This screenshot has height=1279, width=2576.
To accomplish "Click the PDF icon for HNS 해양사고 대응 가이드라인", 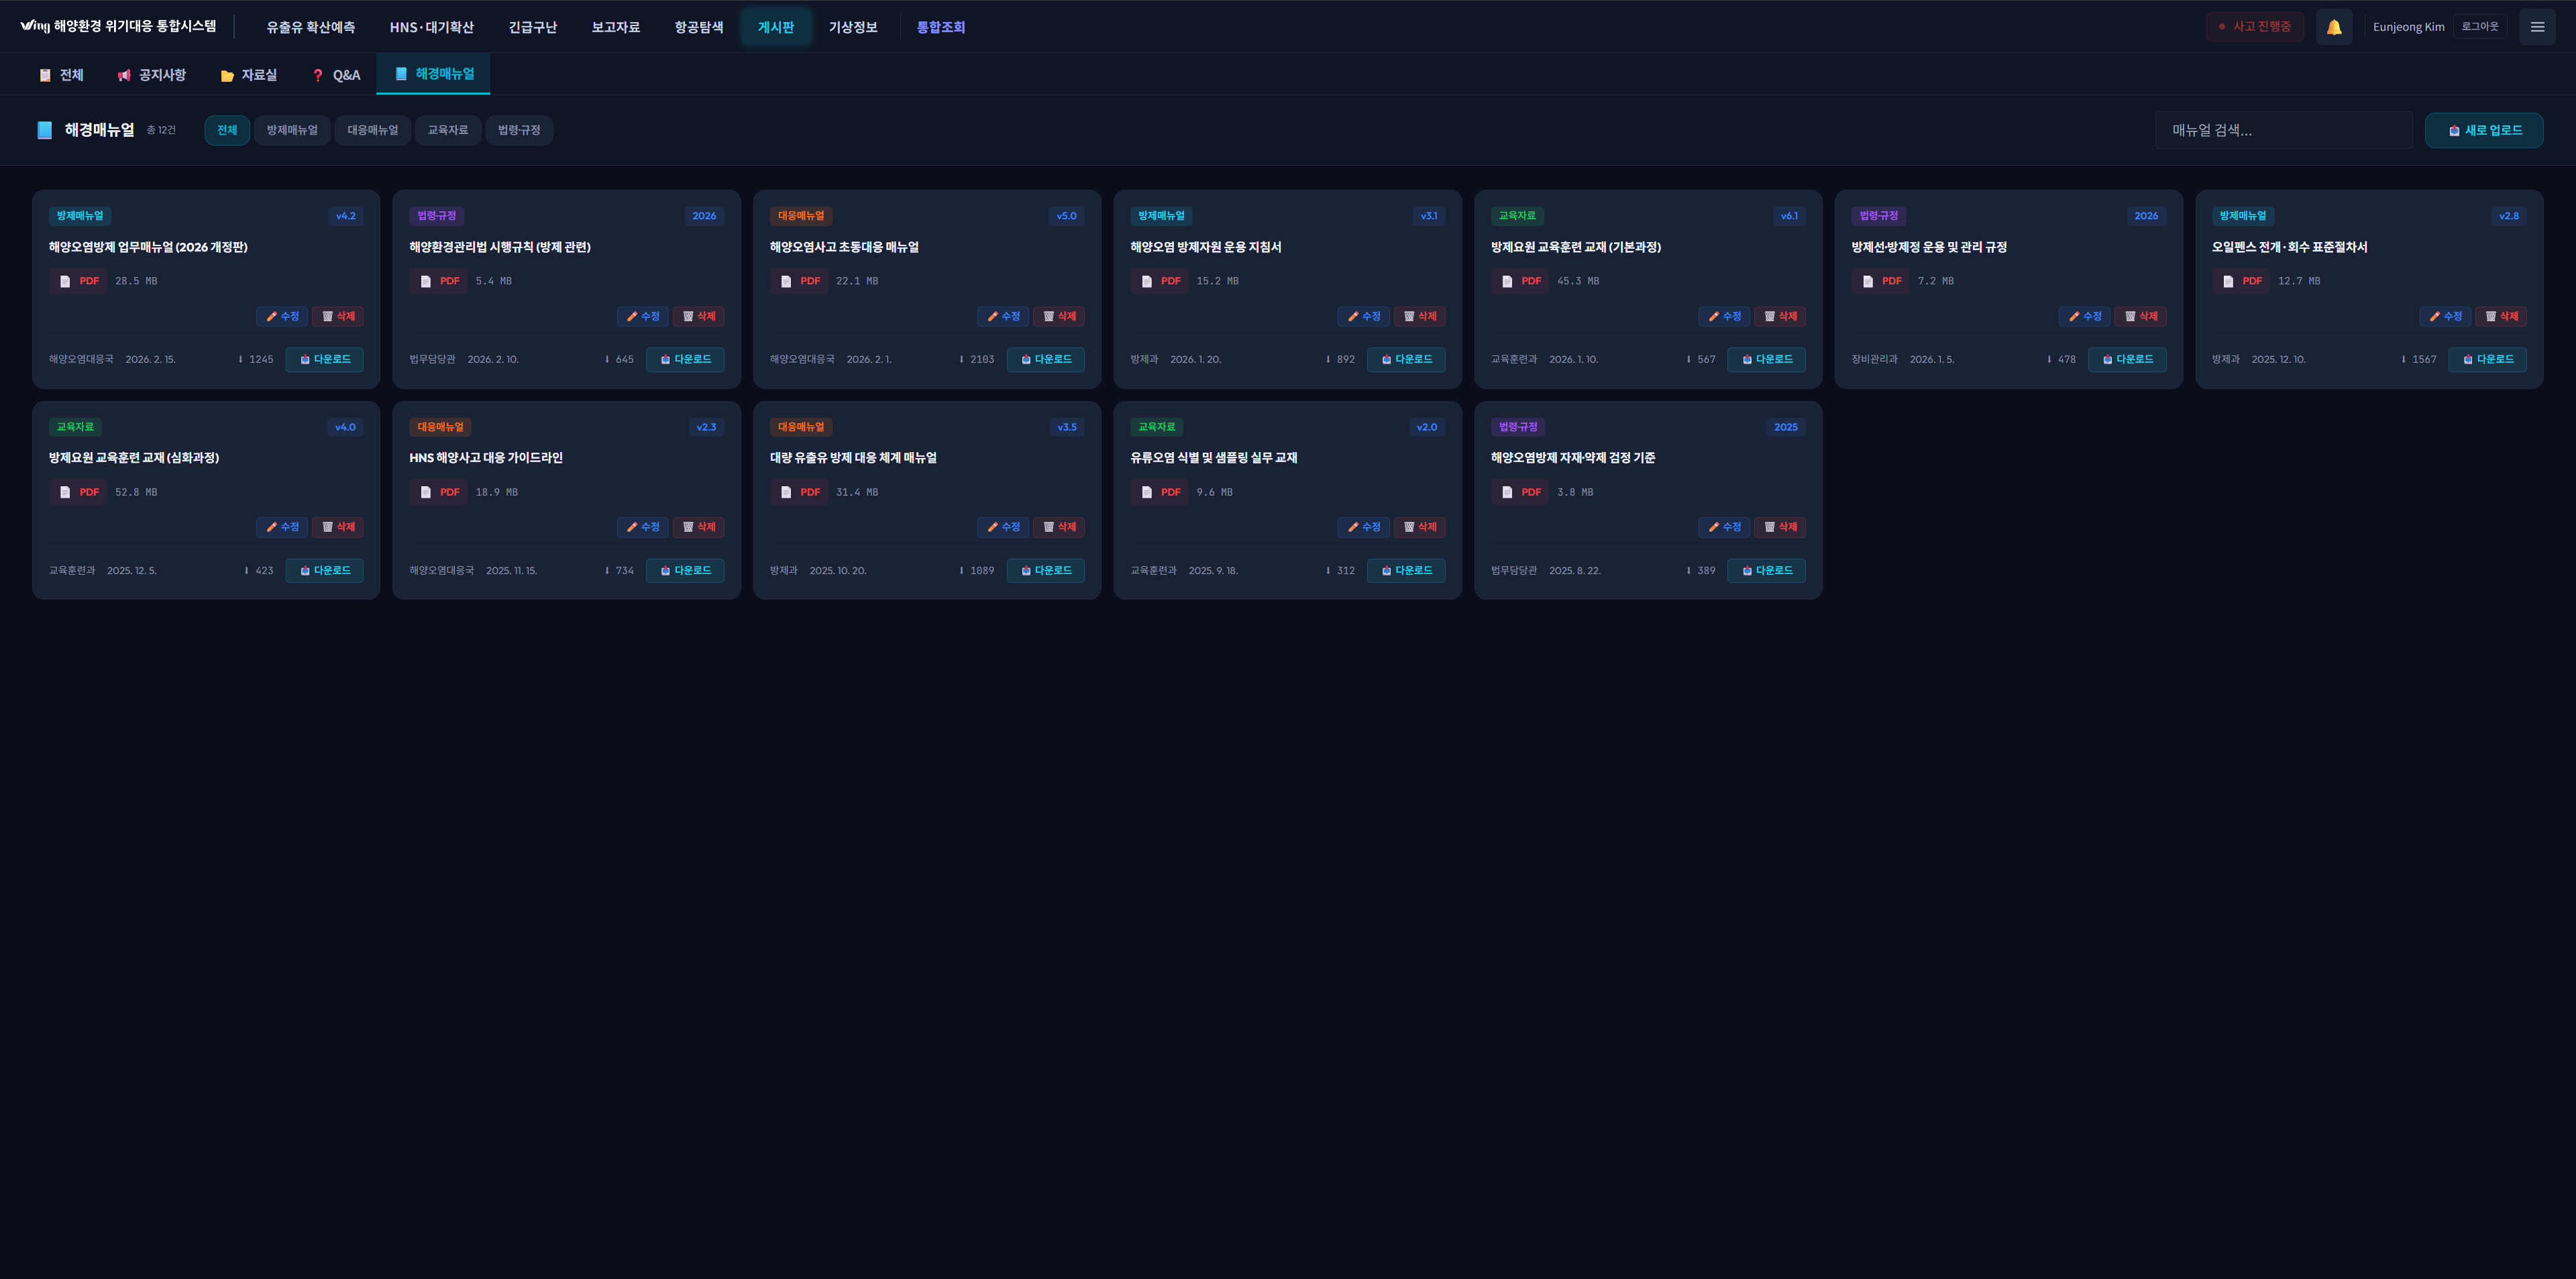I will 425,492.
